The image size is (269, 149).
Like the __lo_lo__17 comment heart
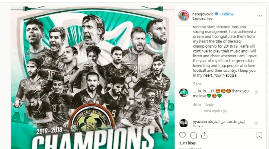pos(256,93)
